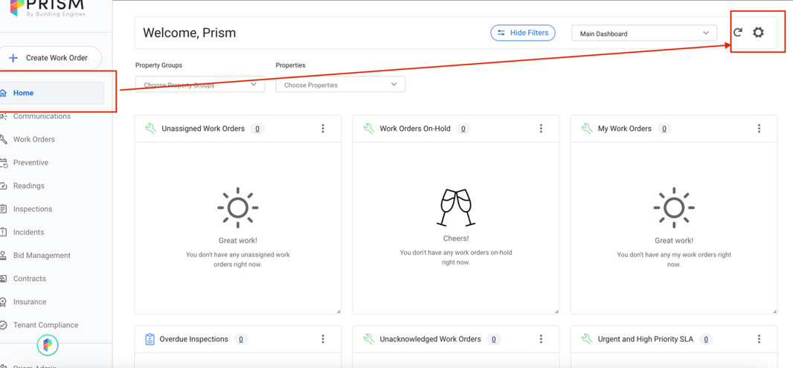Click the dashboard settings gear icon
The image size is (793, 368).
point(758,33)
